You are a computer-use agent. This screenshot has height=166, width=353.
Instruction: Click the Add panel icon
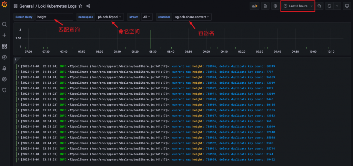[x=254, y=6]
